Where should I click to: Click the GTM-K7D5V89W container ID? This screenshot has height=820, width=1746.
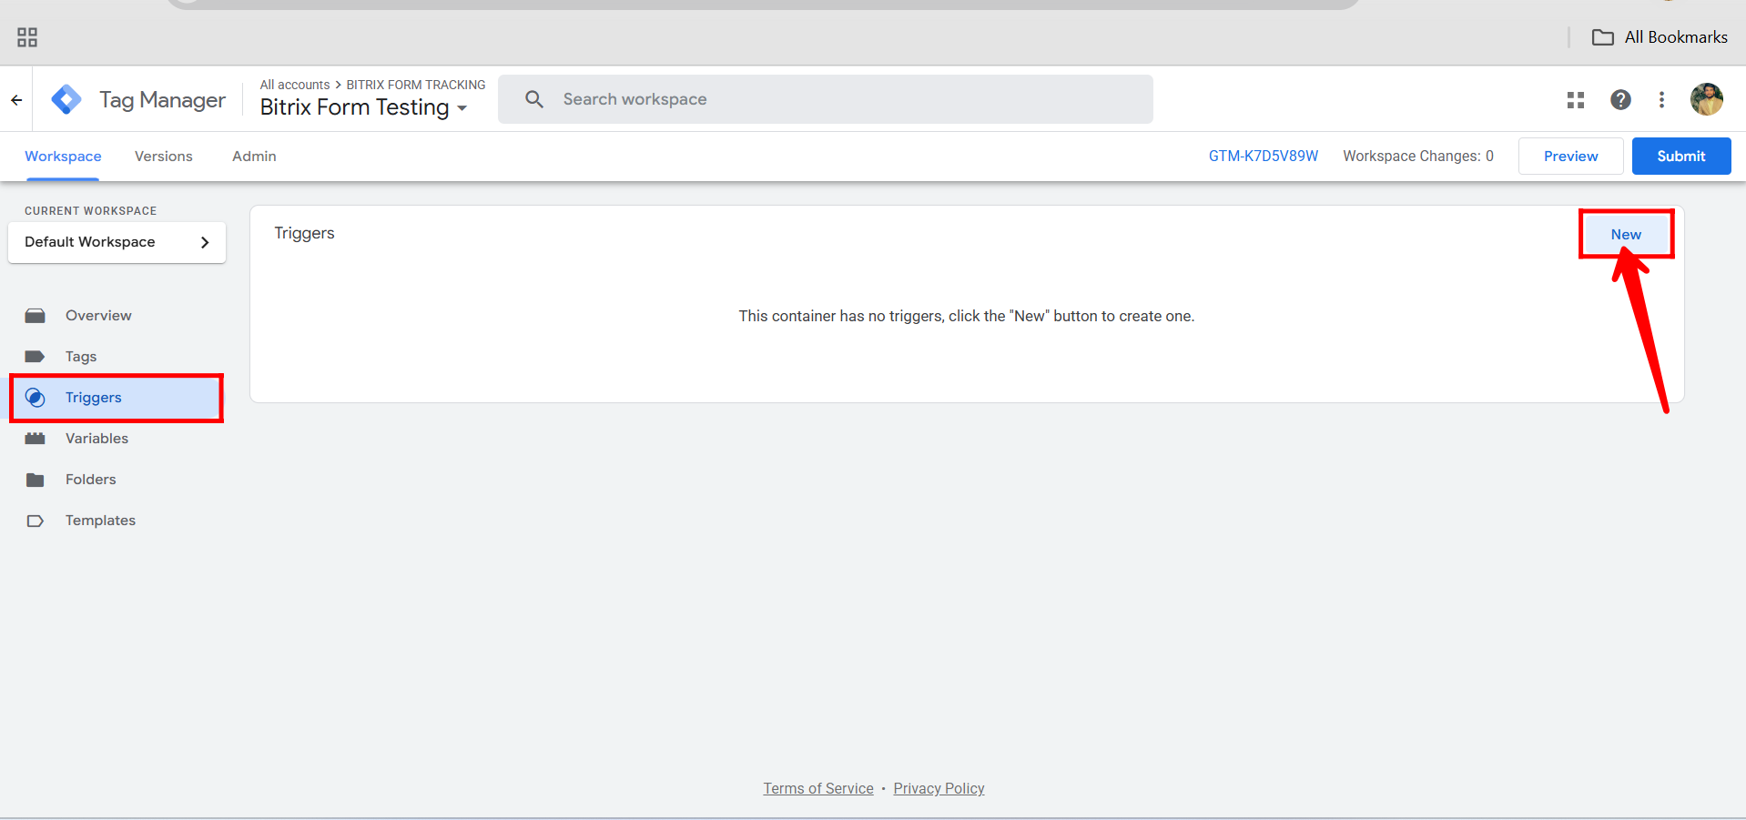(1264, 157)
